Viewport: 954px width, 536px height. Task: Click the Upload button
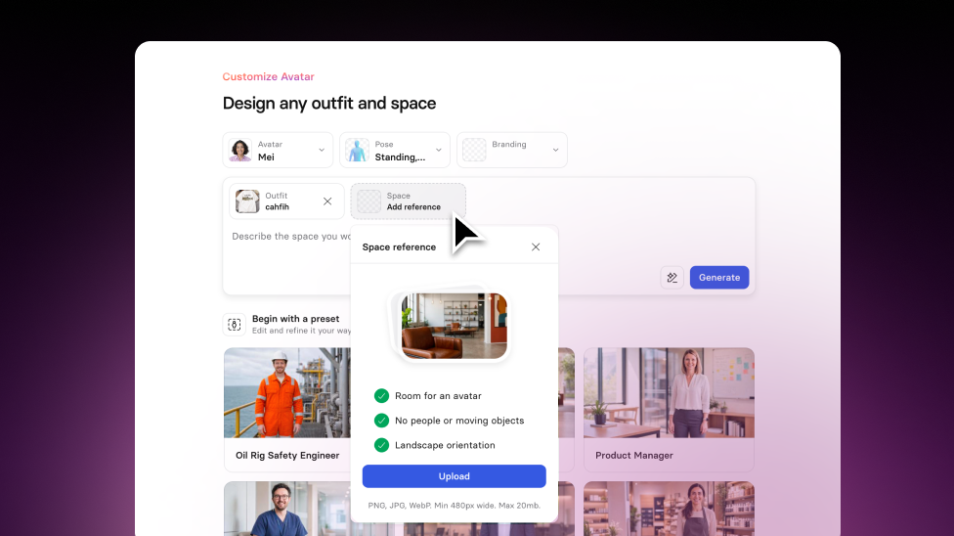click(x=454, y=476)
